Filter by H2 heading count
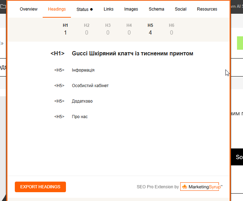The image size is (243, 201). (87, 29)
